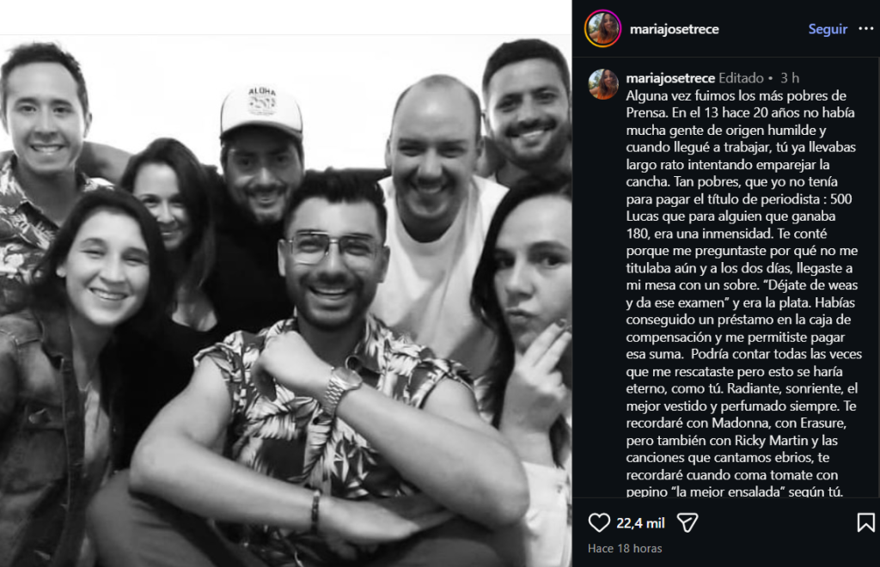880x567 pixels.
Task: Follow the account with the Seguir button
Action: [x=828, y=28]
